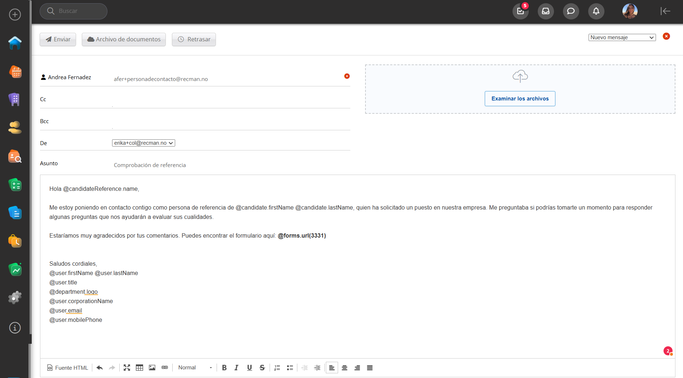Click the Enviar button
Screen dimensions: 683x378
tap(58, 39)
